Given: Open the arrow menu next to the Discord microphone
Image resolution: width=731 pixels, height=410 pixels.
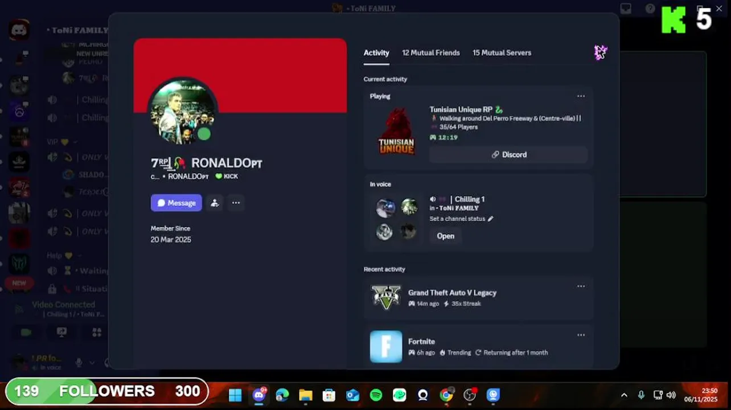Looking at the screenshot, I should click(91, 363).
